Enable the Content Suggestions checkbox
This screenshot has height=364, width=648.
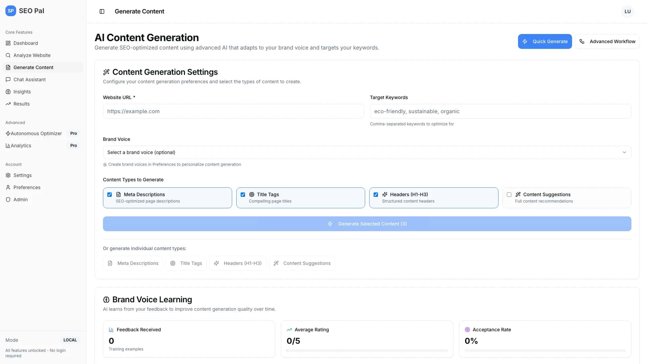point(509,194)
